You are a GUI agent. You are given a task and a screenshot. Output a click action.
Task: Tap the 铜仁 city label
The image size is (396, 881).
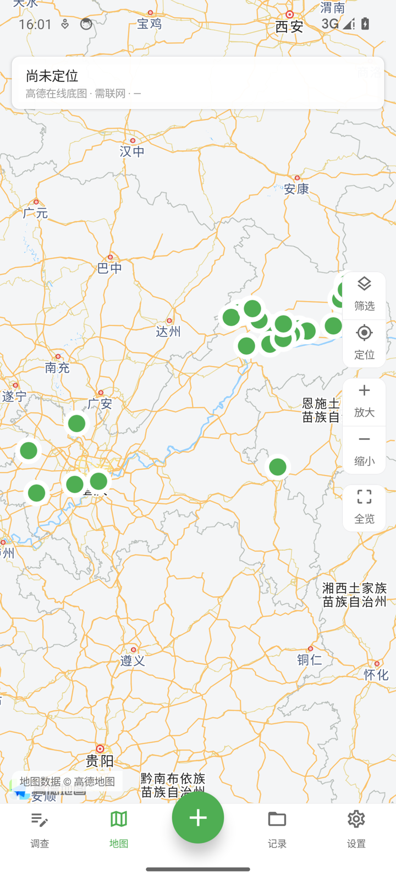tap(310, 660)
